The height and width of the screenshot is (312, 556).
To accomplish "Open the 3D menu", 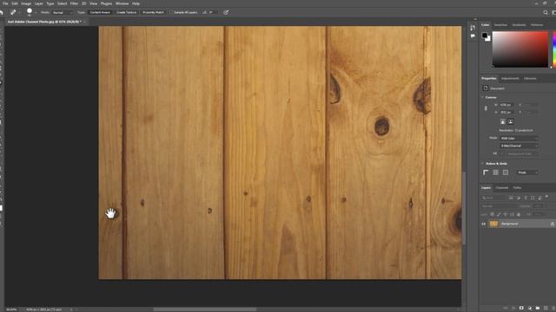I will point(83,3).
